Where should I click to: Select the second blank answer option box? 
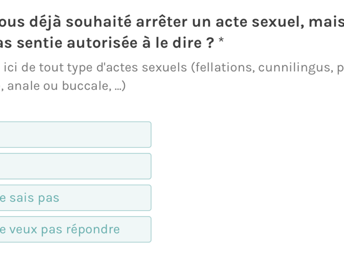(75, 166)
